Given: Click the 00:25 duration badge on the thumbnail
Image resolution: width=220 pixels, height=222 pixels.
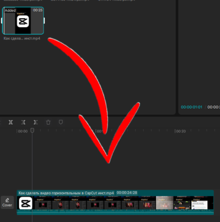Looking at the screenshot, I should tap(38, 10).
